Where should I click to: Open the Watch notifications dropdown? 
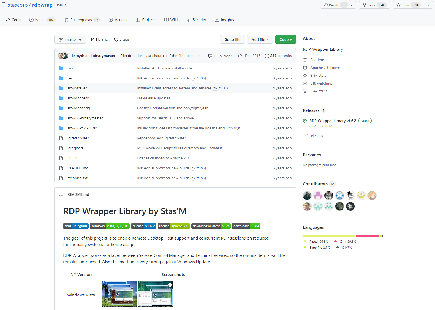pyautogui.click(x=338, y=5)
